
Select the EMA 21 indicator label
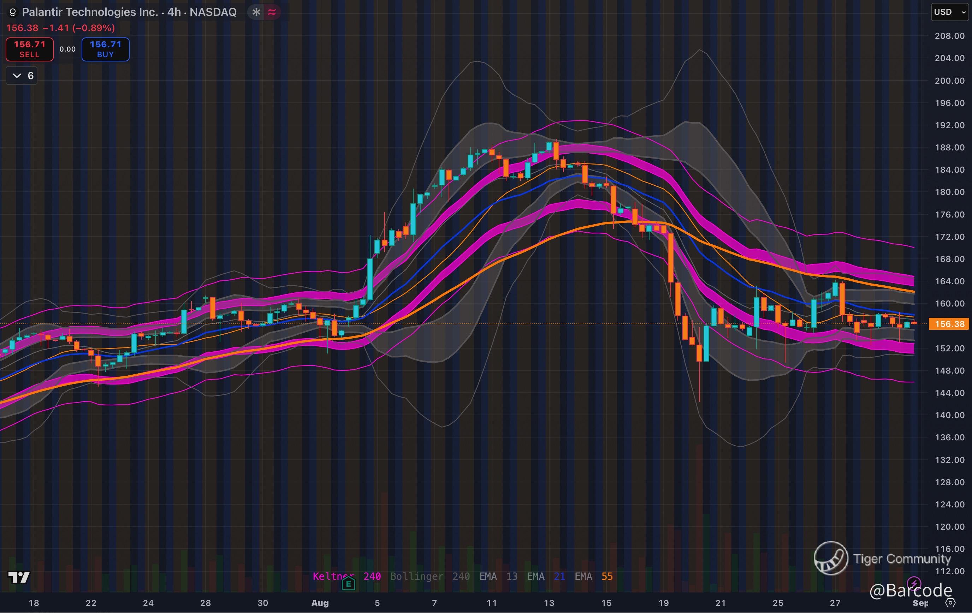(x=546, y=576)
